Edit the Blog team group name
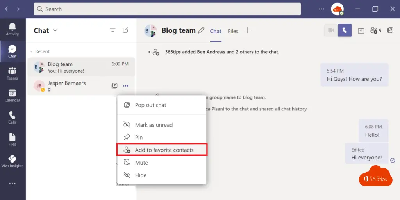 tap(201, 30)
